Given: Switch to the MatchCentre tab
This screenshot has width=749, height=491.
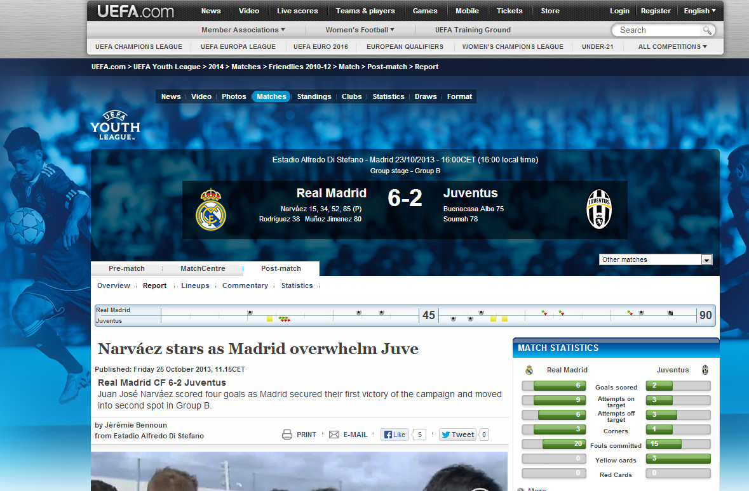Looking at the screenshot, I should coord(203,268).
